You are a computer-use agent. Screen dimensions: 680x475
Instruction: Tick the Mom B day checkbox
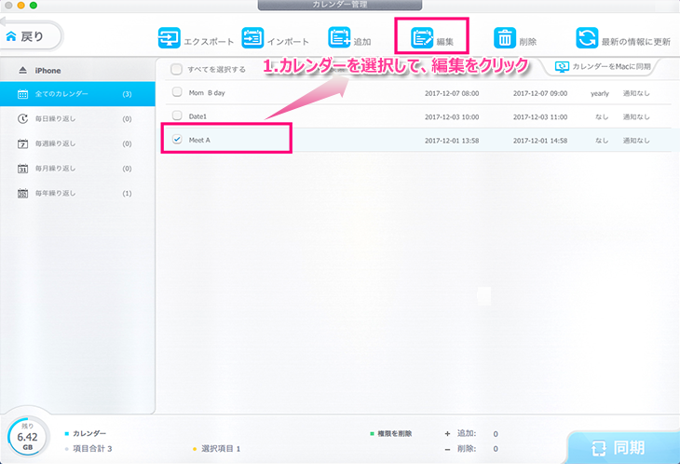coord(176,93)
